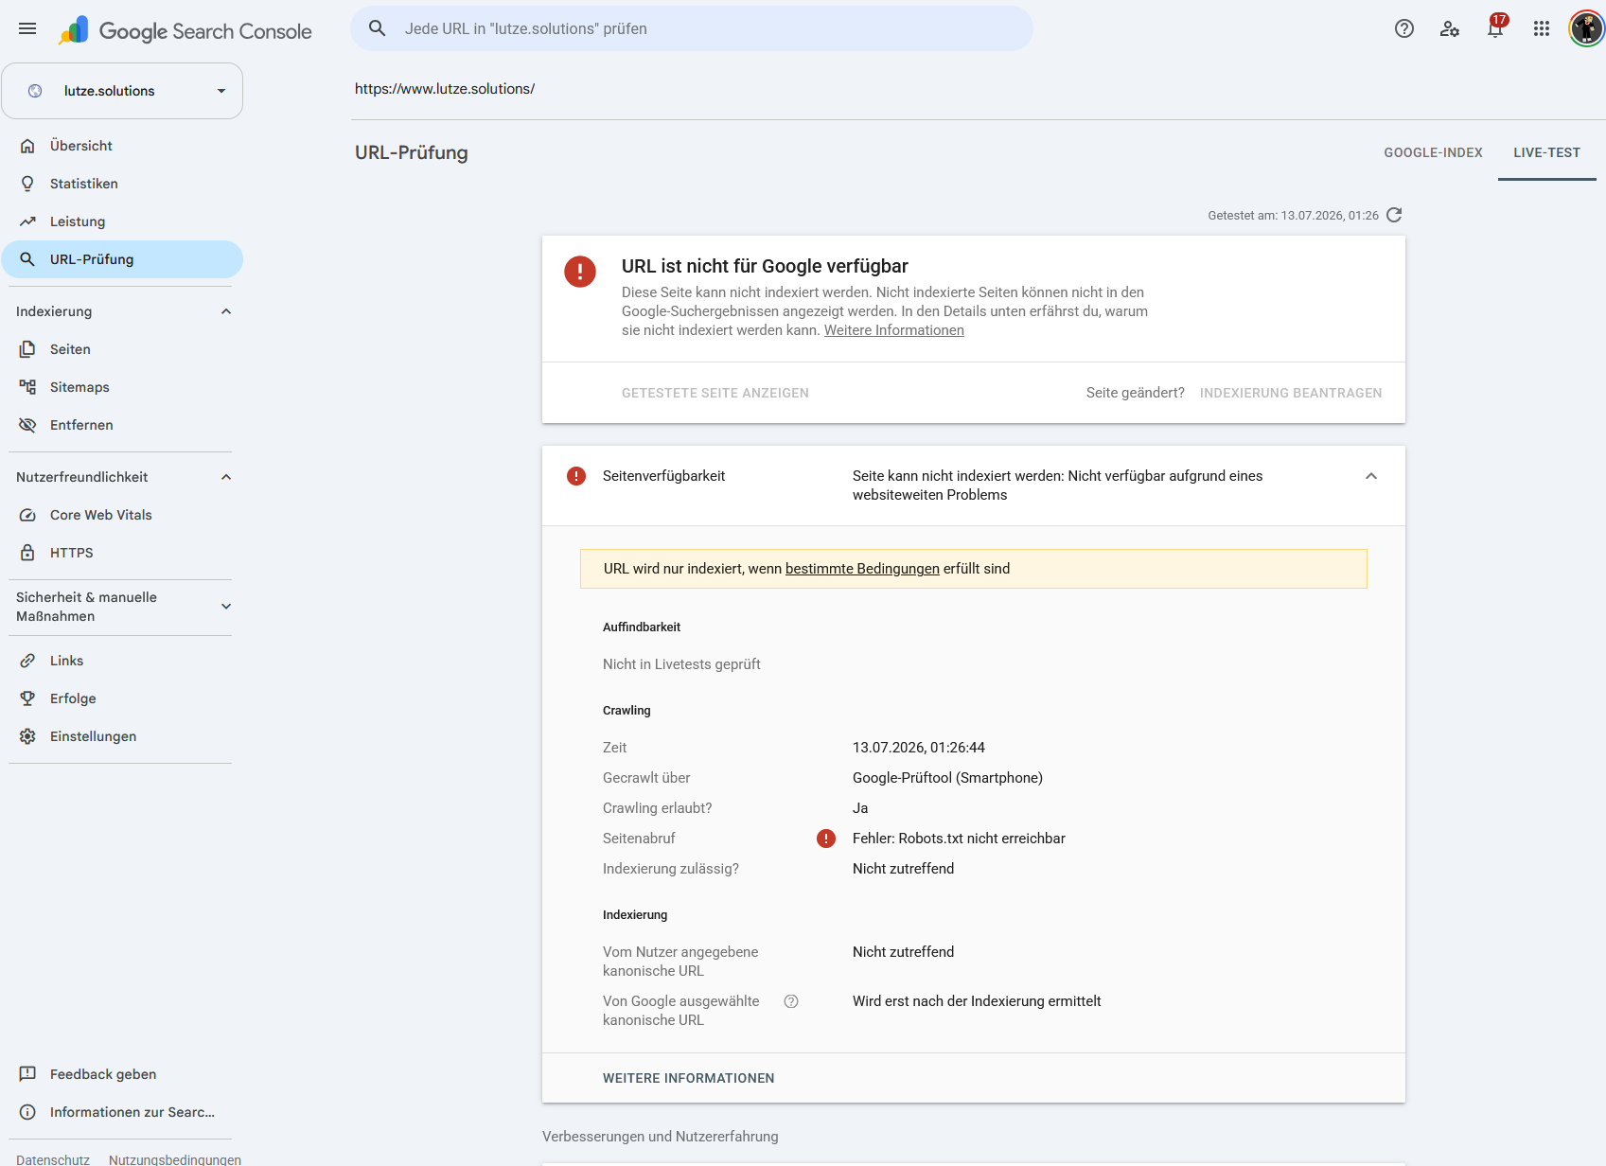Image resolution: width=1606 pixels, height=1166 pixels.
Task: Click the Einstellungen gear icon
Action: (x=27, y=736)
